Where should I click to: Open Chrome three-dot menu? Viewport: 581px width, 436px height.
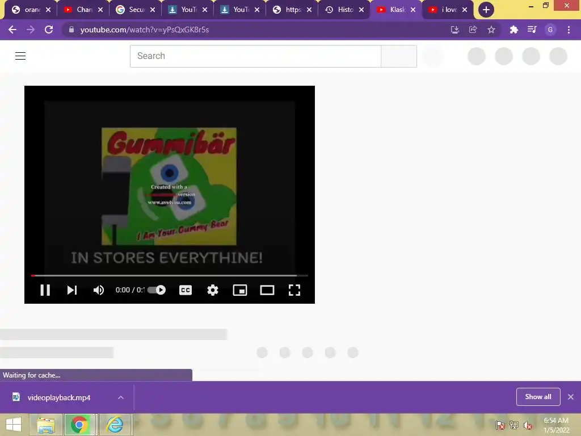(x=569, y=30)
